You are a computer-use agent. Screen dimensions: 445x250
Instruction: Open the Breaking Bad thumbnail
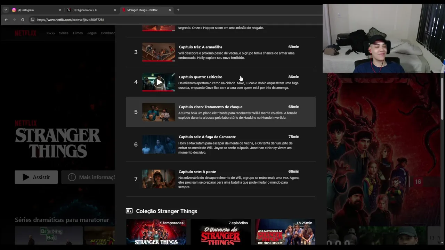click(x=49, y=235)
